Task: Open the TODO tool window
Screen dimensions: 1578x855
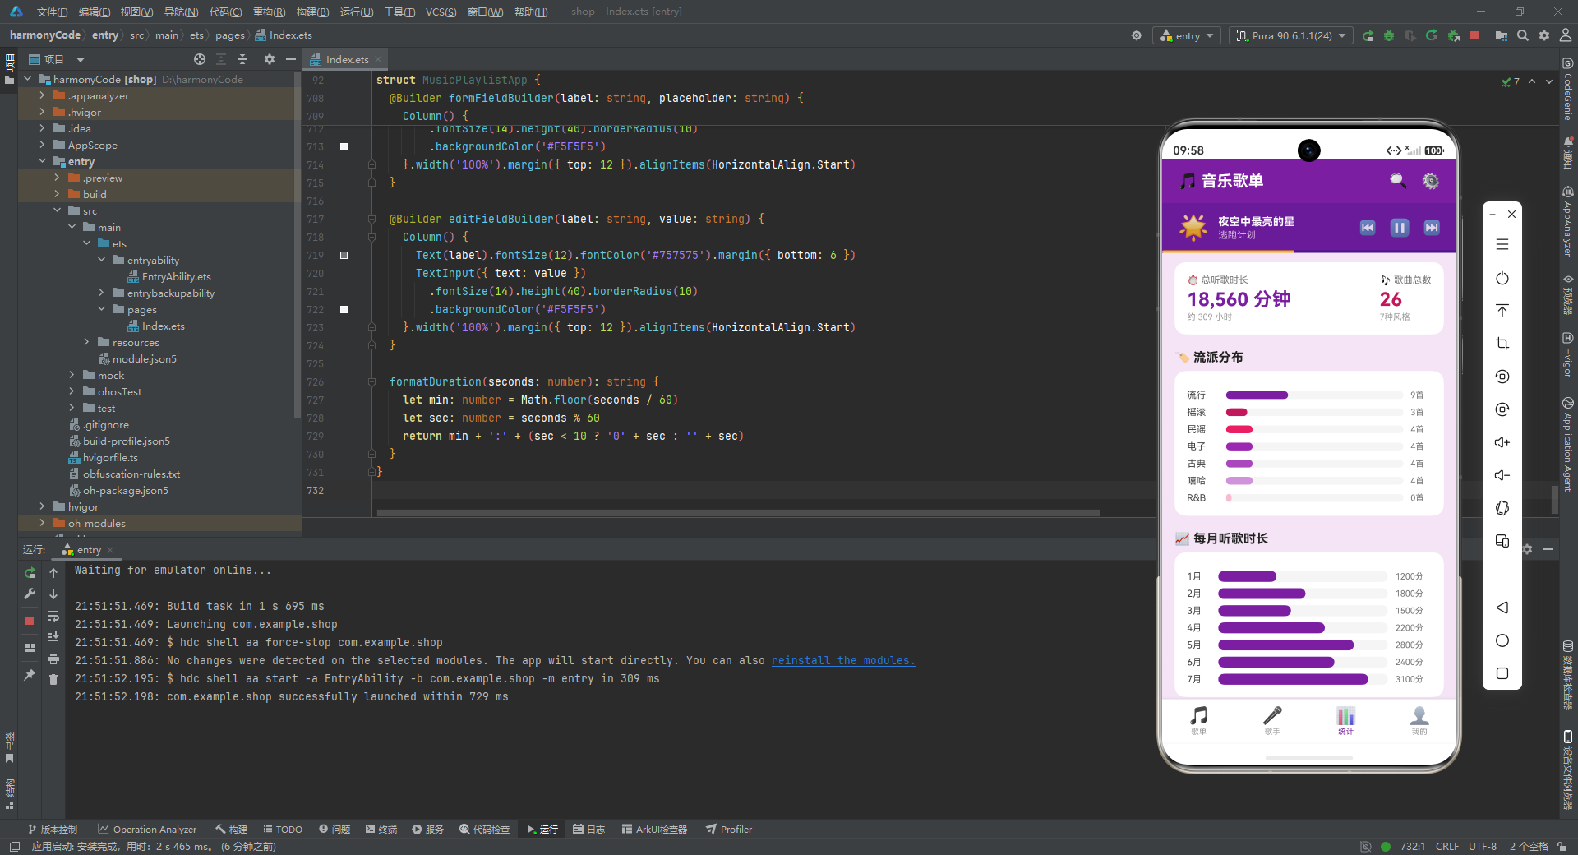Action: pyautogui.click(x=282, y=830)
